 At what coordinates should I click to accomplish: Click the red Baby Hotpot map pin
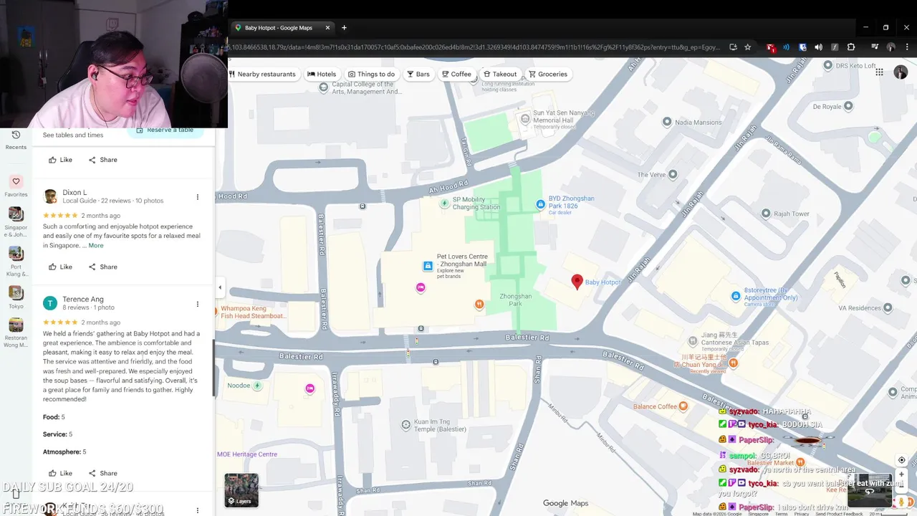tap(577, 282)
